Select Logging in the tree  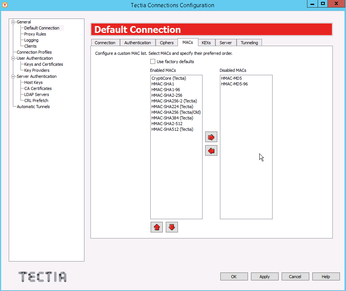click(x=31, y=40)
